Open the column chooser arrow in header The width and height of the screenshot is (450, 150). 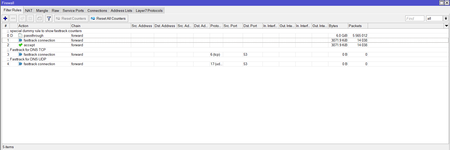tap(447, 26)
